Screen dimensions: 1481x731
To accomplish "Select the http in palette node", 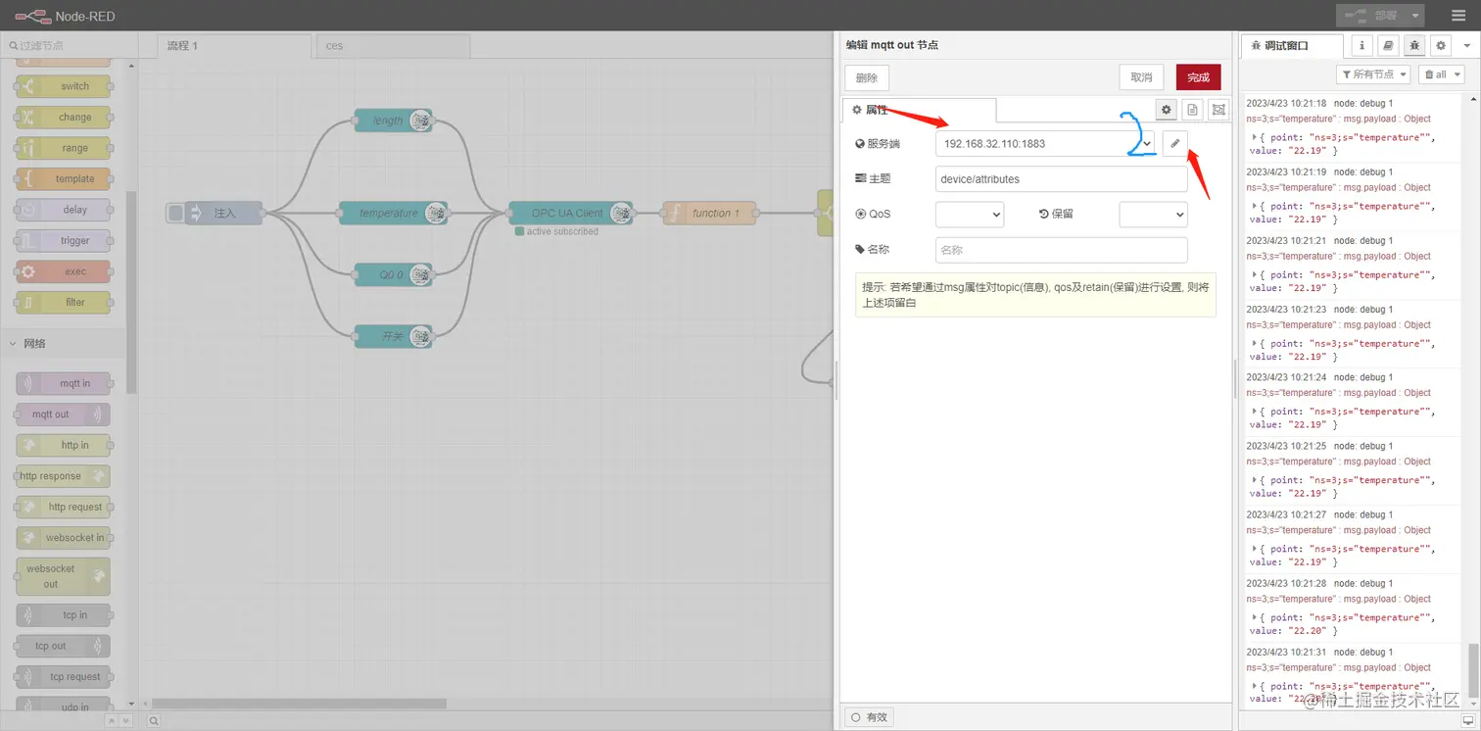I will pos(63,445).
